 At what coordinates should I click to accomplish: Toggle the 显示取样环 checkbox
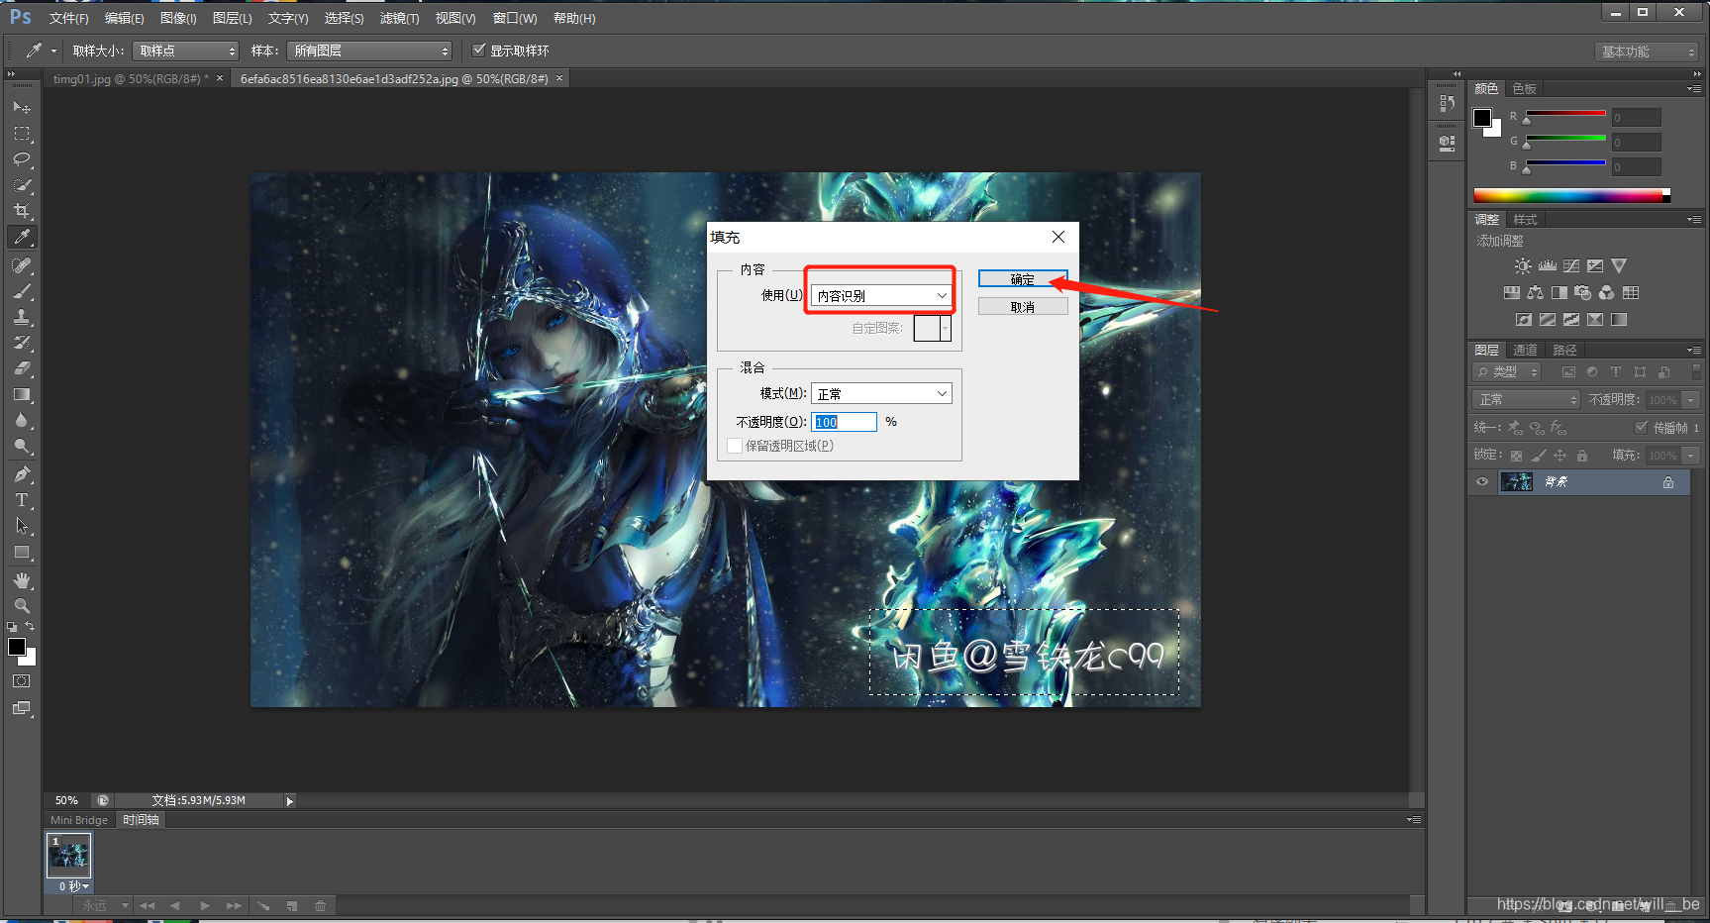pyautogui.click(x=479, y=50)
